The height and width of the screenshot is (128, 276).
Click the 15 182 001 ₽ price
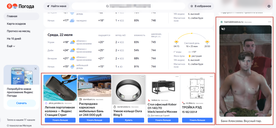pos(189,112)
